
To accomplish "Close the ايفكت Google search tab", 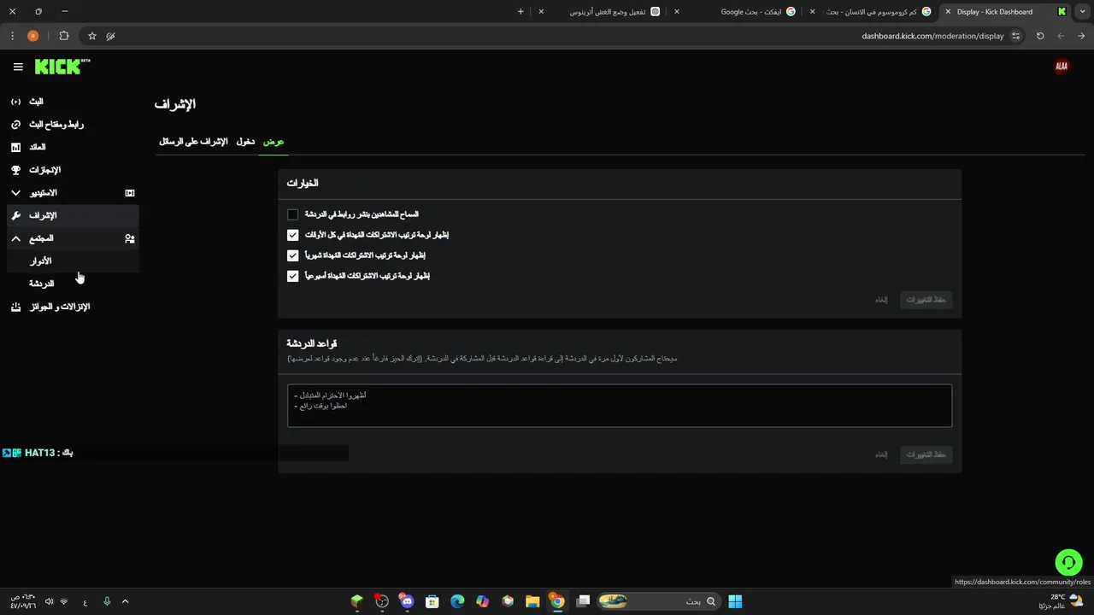I will pos(676,12).
